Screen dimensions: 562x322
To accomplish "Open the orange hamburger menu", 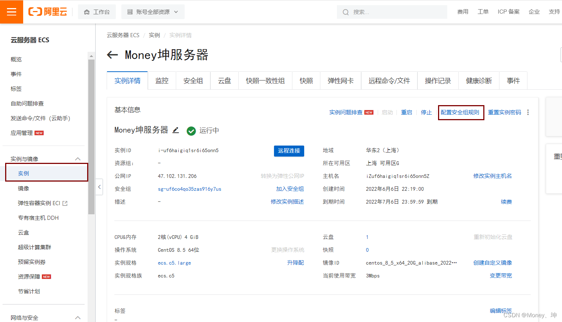I will click(11, 12).
